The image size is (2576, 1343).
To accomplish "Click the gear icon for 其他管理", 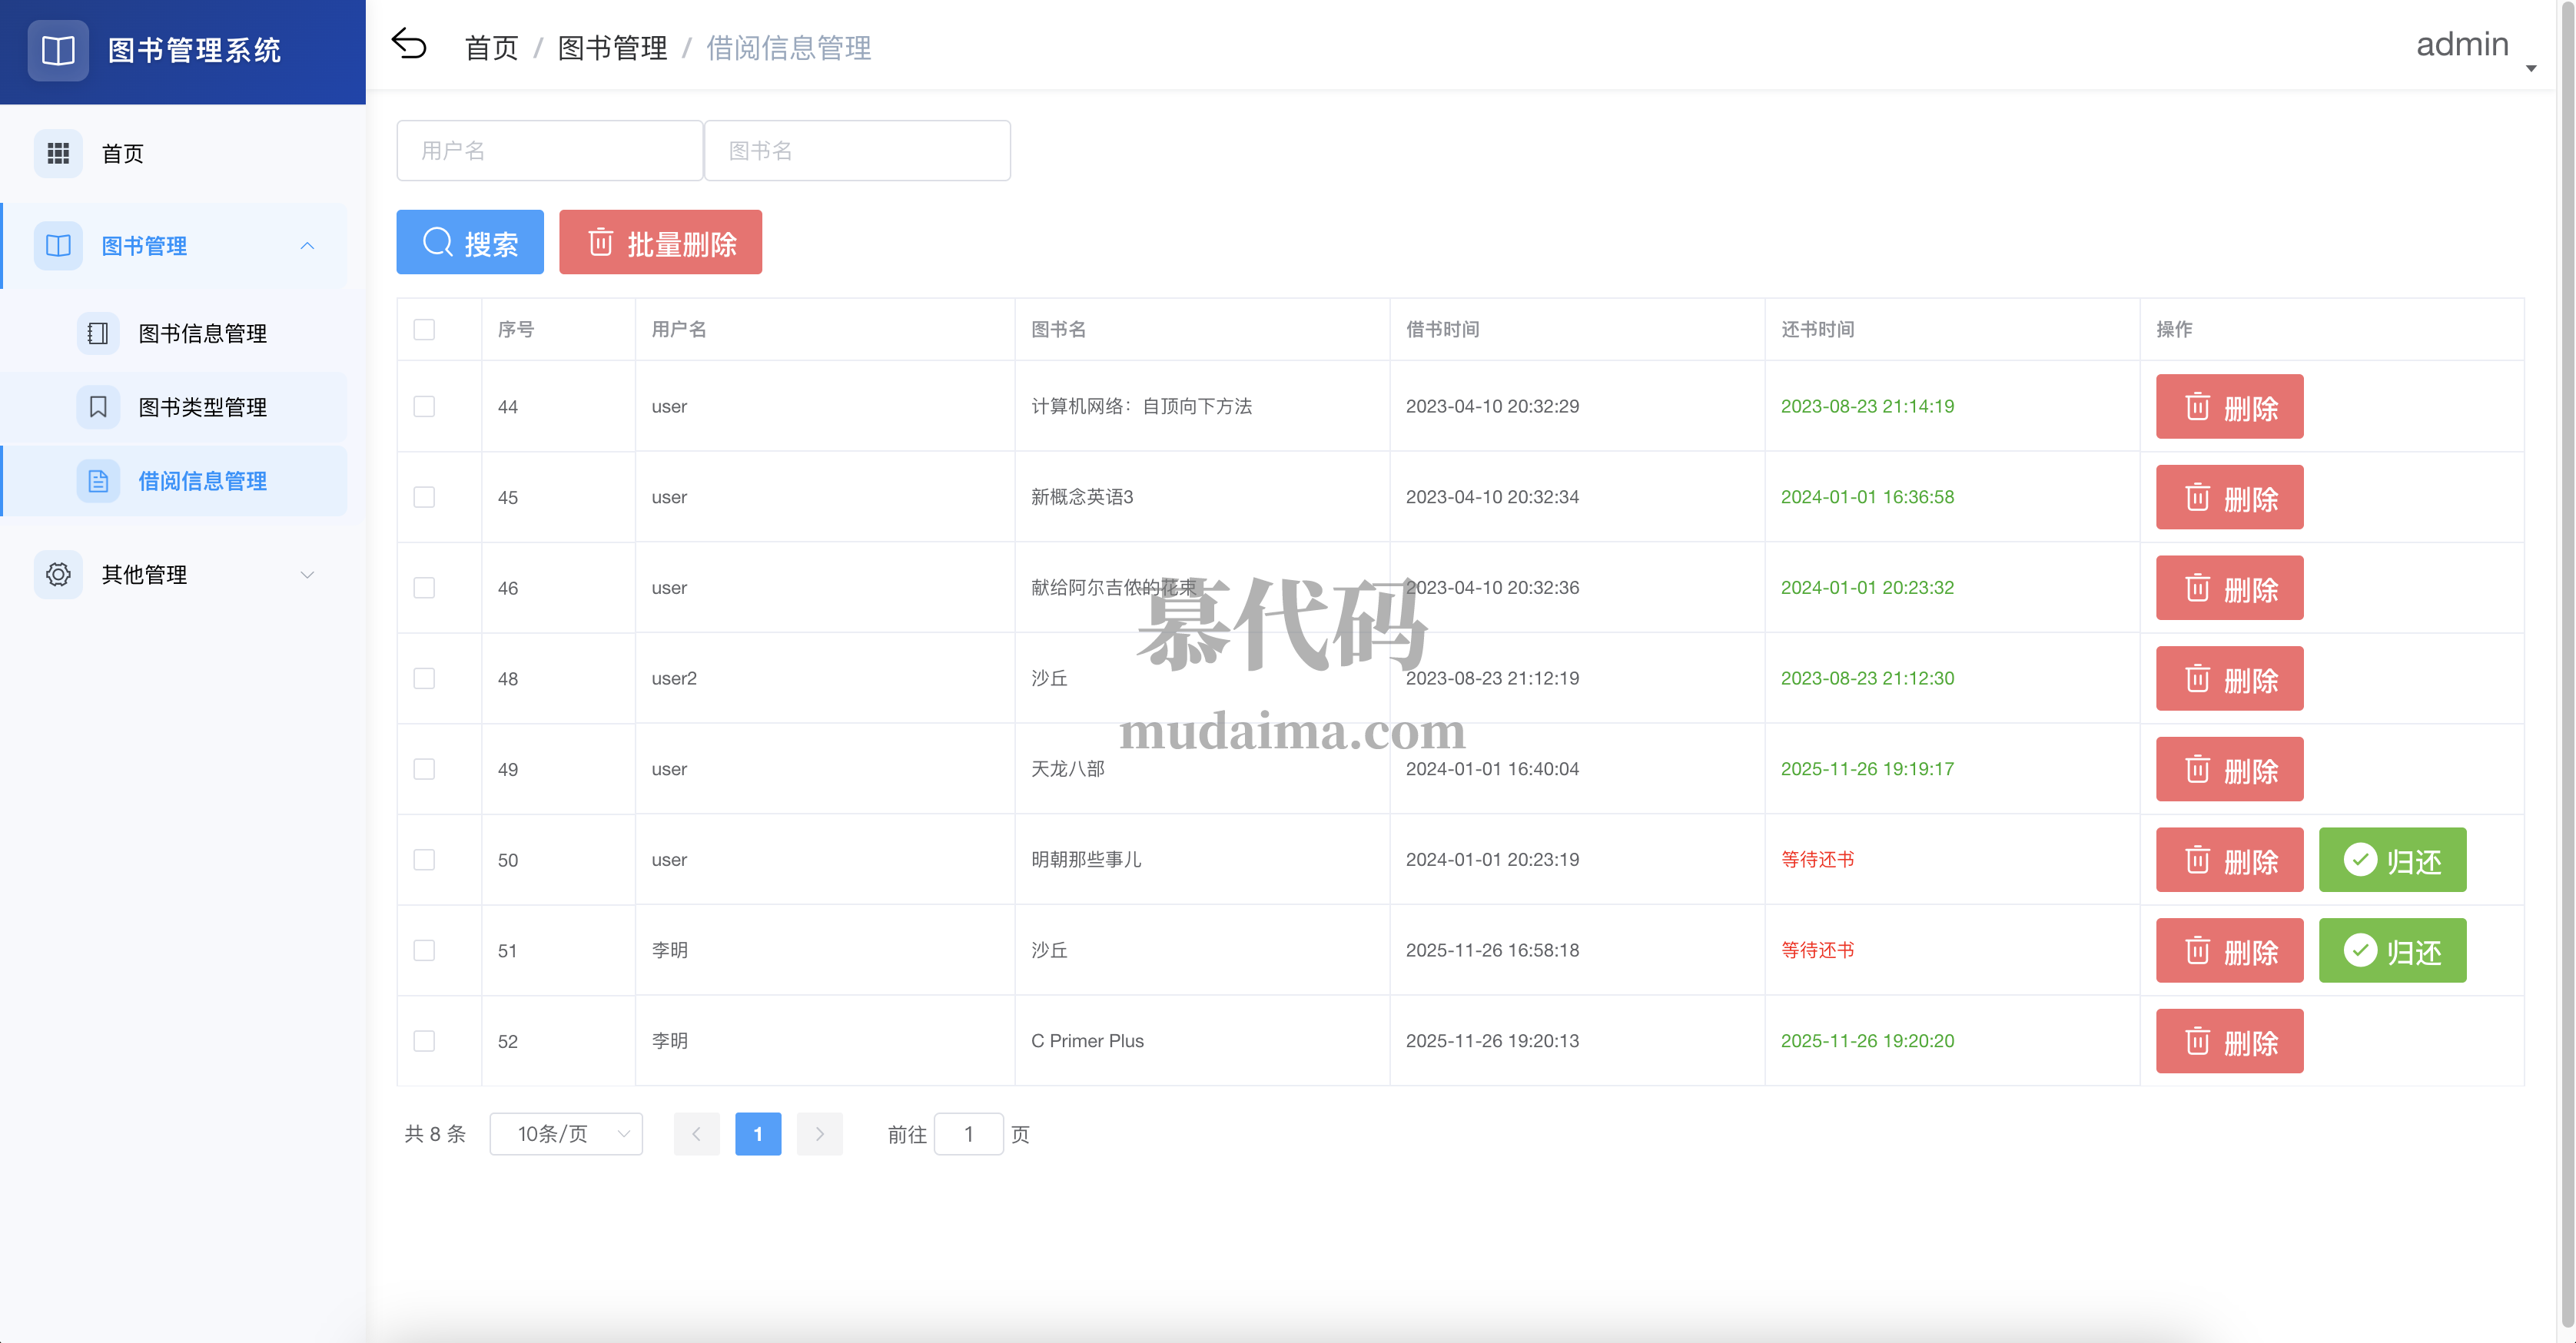I will tap(58, 574).
